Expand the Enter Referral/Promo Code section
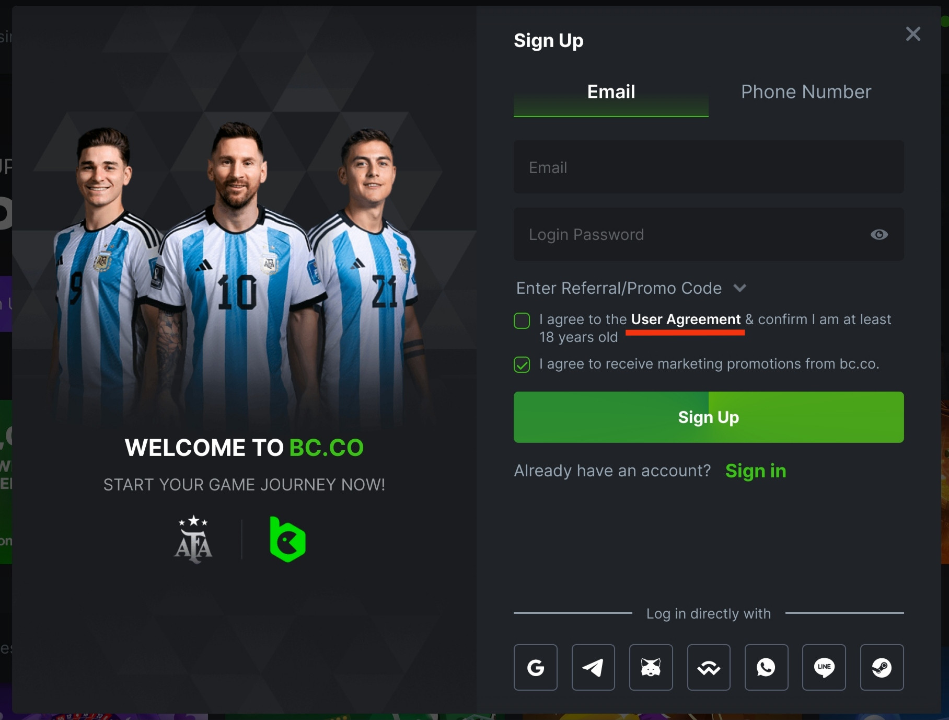 coord(631,288)
